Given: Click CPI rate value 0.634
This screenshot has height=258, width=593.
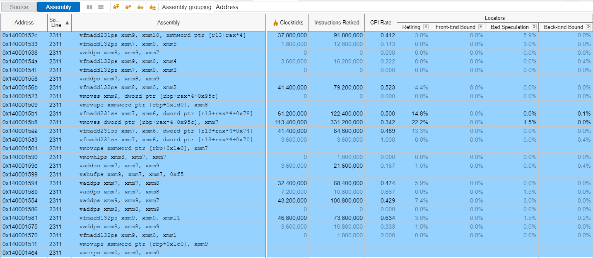Looking at the screenshot, I should [x=388, y=218].
